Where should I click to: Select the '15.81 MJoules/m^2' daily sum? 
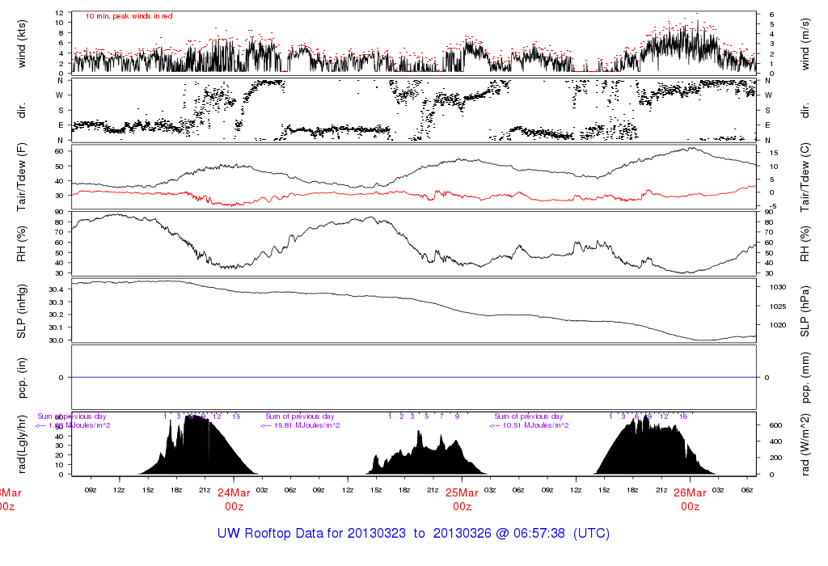307,425
